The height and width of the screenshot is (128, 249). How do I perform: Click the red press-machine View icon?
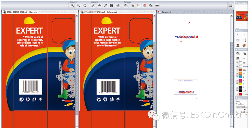[238, 45]
